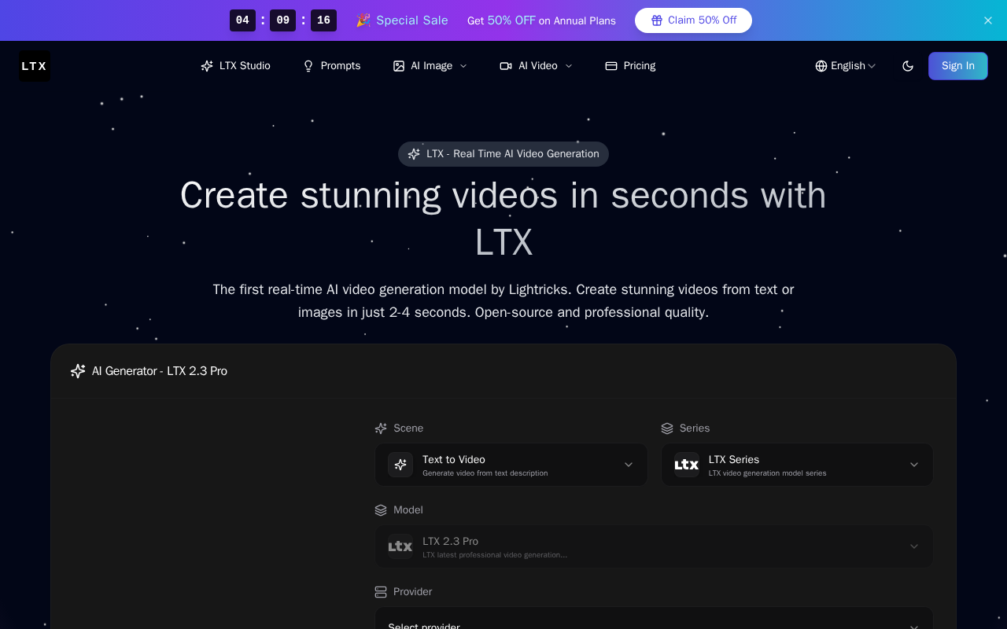The width and height of the screenshot is (1007, 629).
Task: Click the camera icon beside AI Video
Action: pyautogui.click(x=506, y=66)
